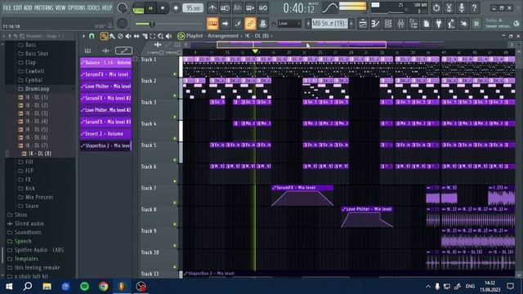
Task: Open the tempo tapper icon
Action: coord(451,24)
